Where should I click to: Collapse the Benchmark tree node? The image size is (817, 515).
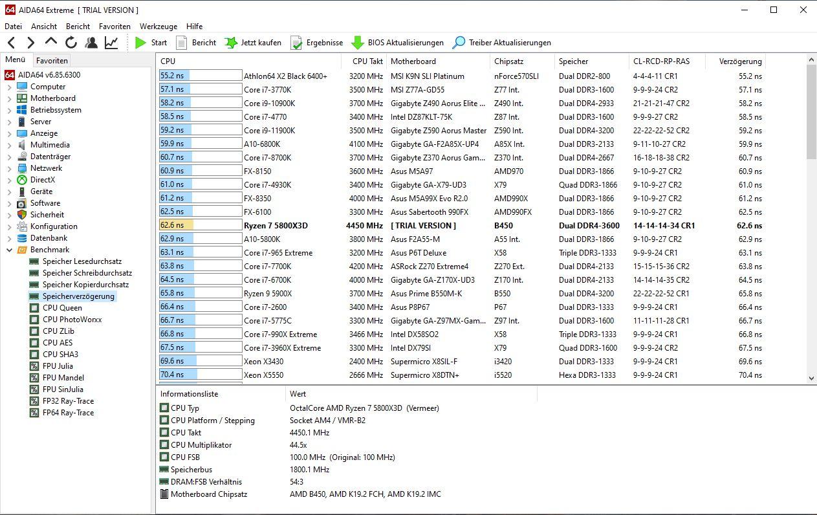9,250
